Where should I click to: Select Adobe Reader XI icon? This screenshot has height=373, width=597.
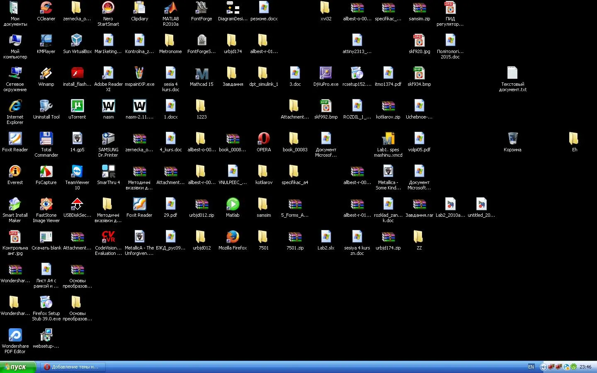click(108, 79)
